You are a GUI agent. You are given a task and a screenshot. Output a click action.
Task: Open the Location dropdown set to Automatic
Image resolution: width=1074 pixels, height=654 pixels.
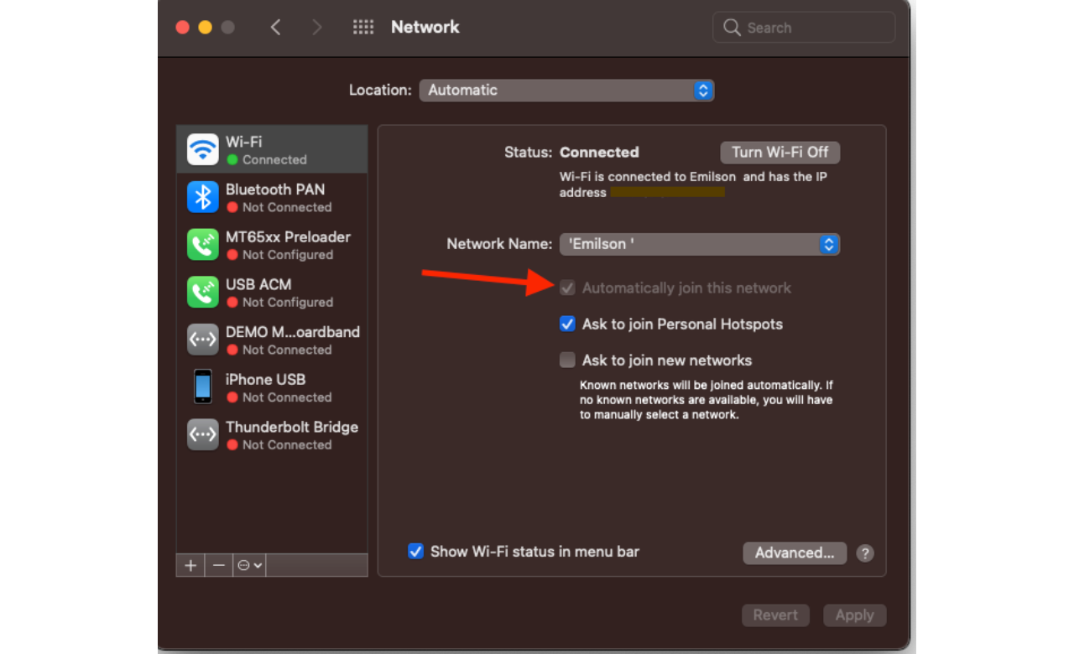click(x=566, y=91)
